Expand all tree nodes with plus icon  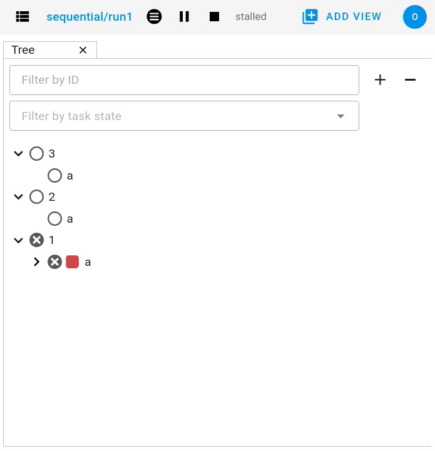tap(380, 80)
